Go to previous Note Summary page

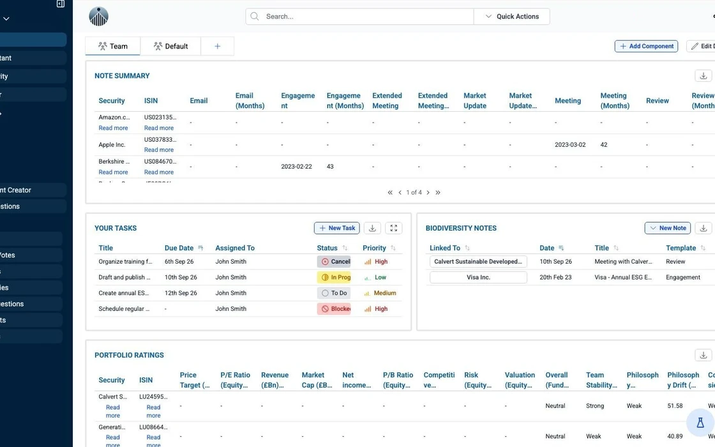coord(400,192)
